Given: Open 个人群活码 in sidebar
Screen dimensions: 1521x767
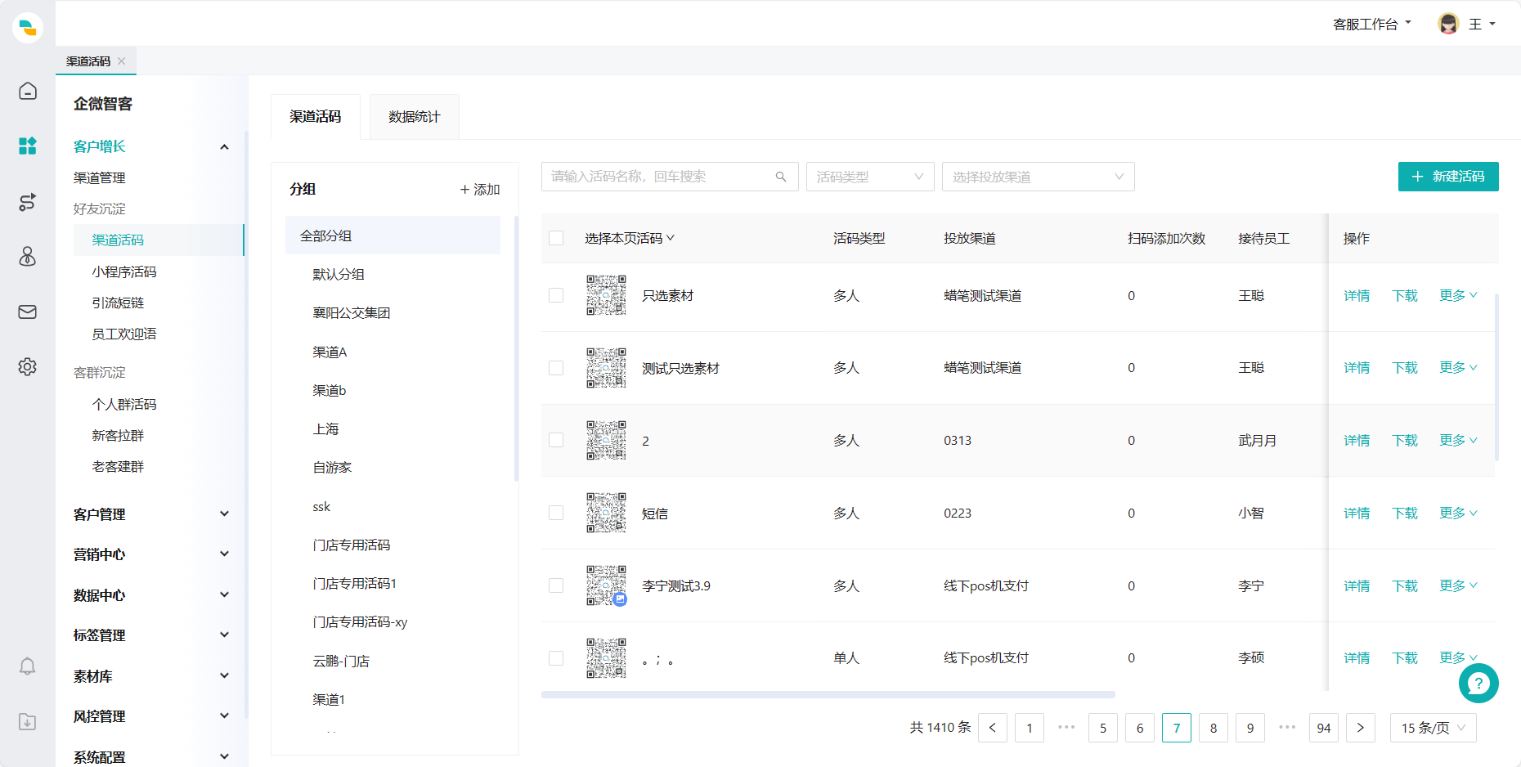Looking at the screenshot, I should 124,404.
